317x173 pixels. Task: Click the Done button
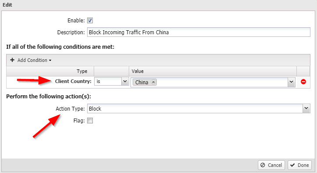[x=299, y=165]
